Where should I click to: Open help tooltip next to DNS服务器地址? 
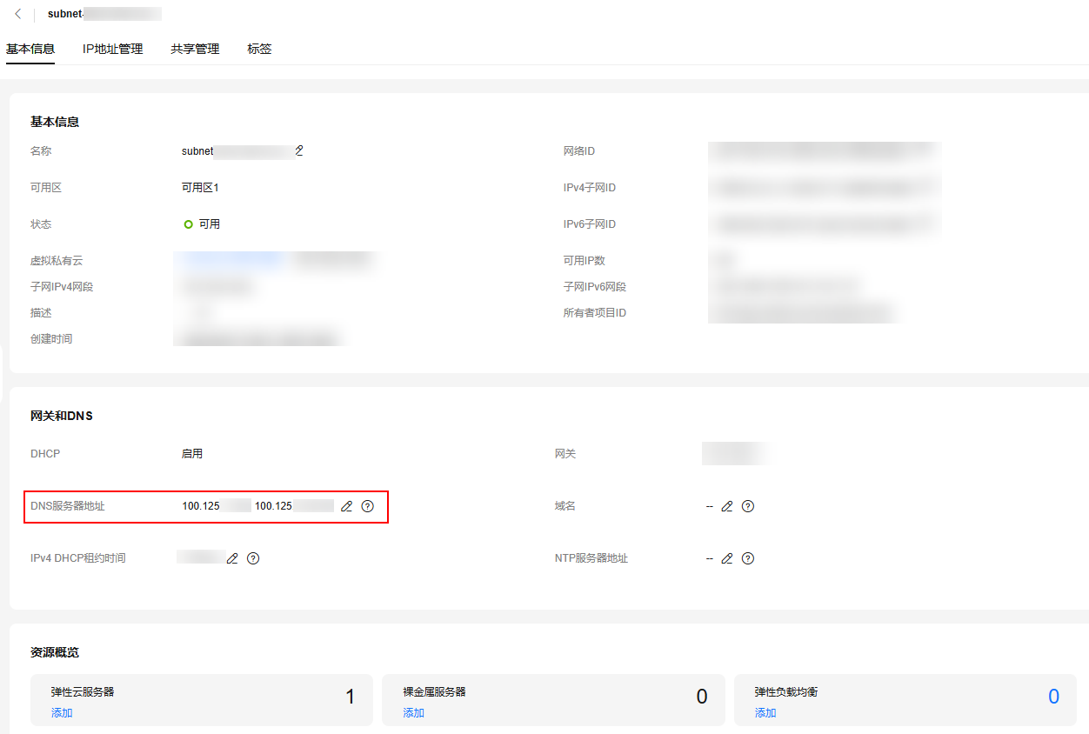pyautogui.click(x=367, y=505)
